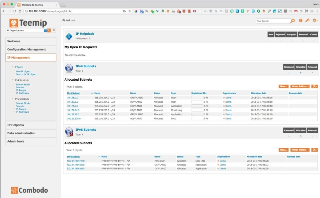Click the Your Search input field
The image size is (320, 198).
coord(273,21)
